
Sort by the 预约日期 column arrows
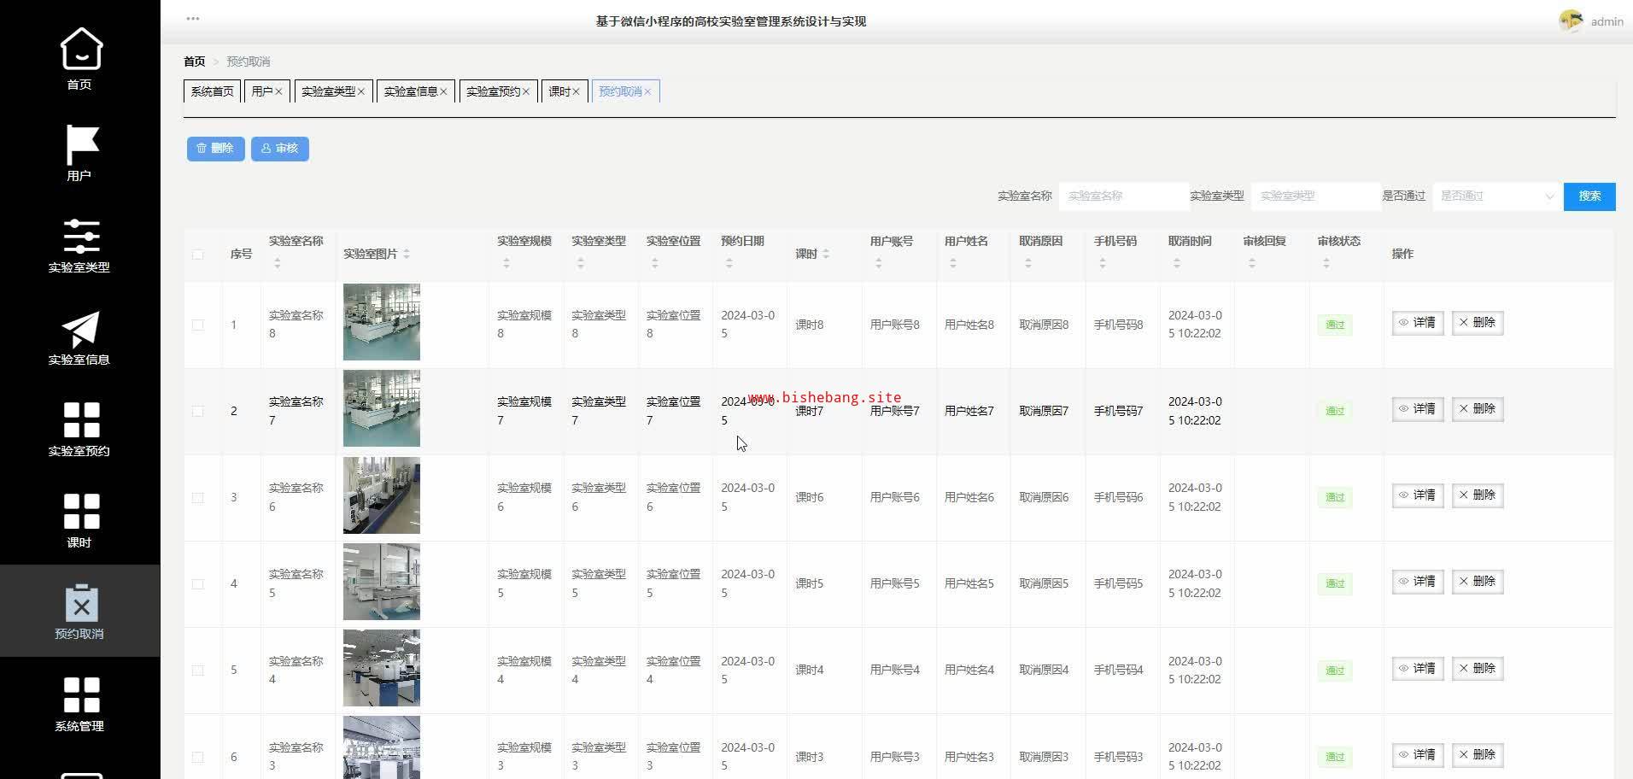729,264
